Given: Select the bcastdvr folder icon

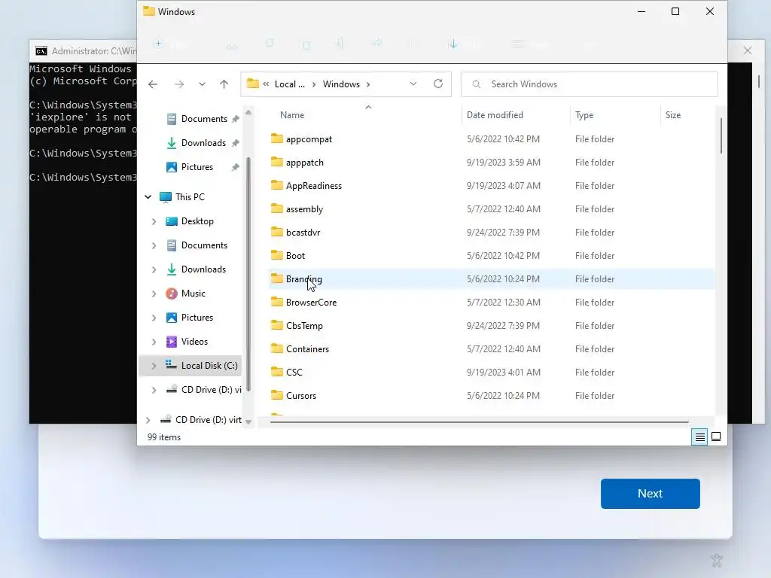Looking at the screenshot, I should 277,232.
